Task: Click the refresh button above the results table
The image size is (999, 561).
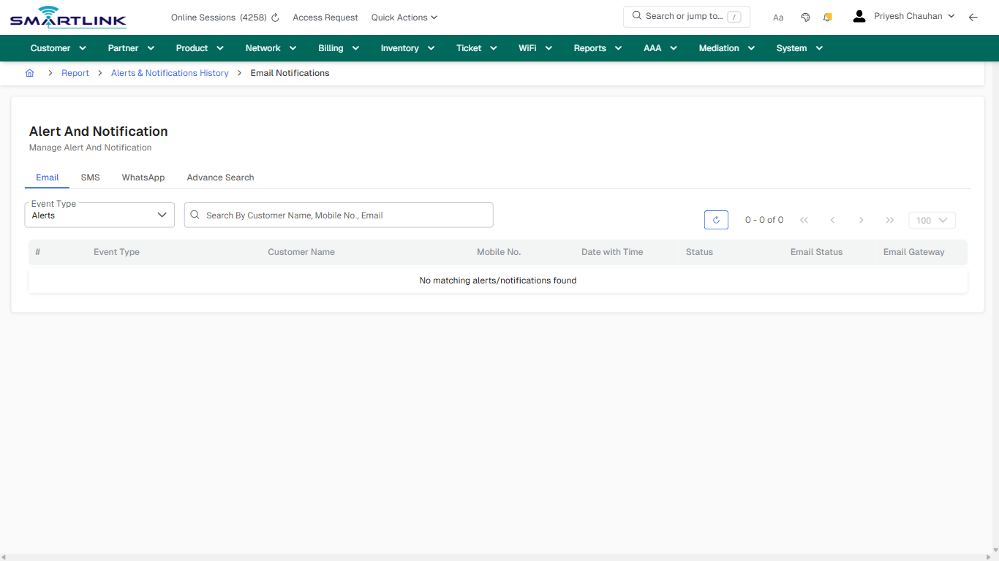Action: [x=716, y=219]
